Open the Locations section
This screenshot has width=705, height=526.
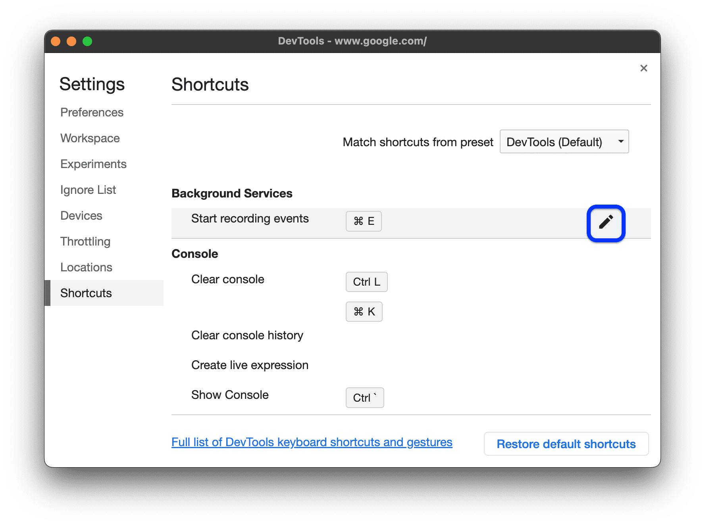click(86, 267)
